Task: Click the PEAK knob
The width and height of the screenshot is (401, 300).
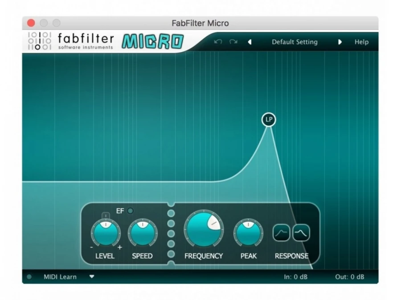Action: pos(248,232)
